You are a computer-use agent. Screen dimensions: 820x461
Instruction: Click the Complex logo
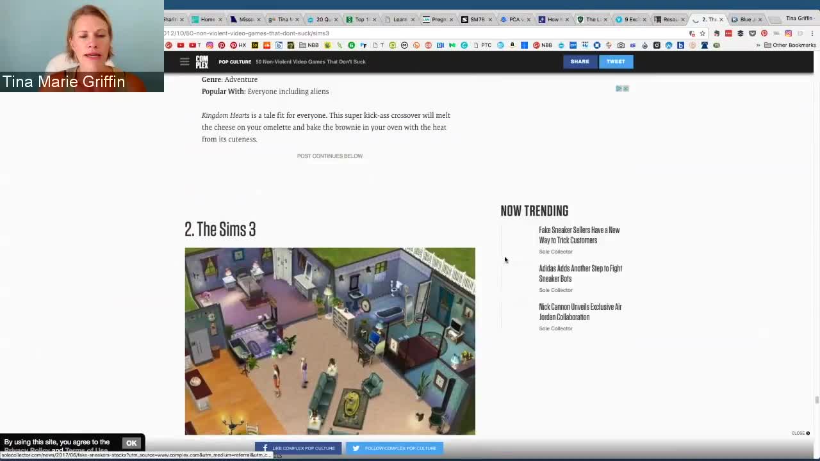[202, 61]
